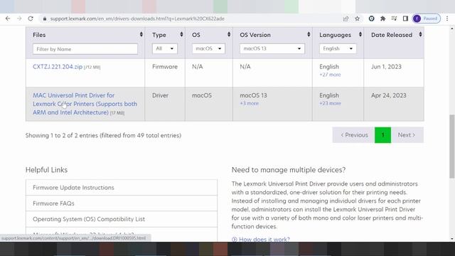Open the Paused profile button
455x256 pixels.
pyautogui.click(x=427, y=18)
